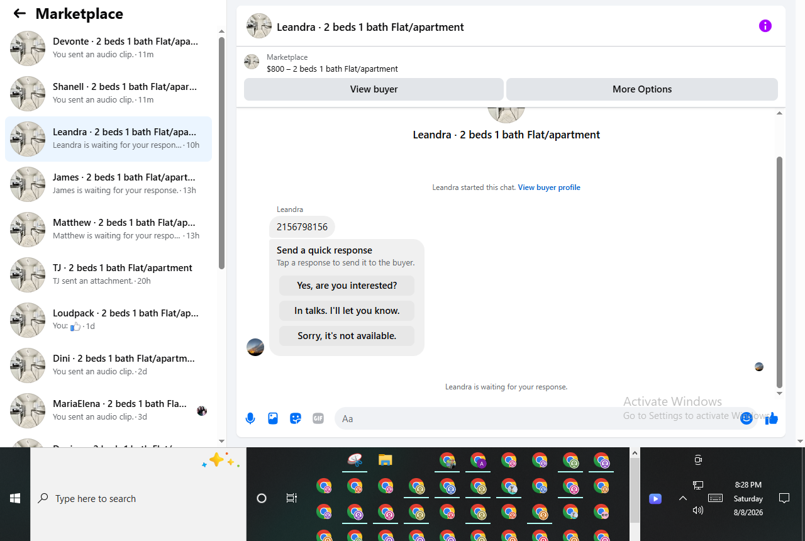Open More Options menu

pyautogui.click(x=642, y=89)
